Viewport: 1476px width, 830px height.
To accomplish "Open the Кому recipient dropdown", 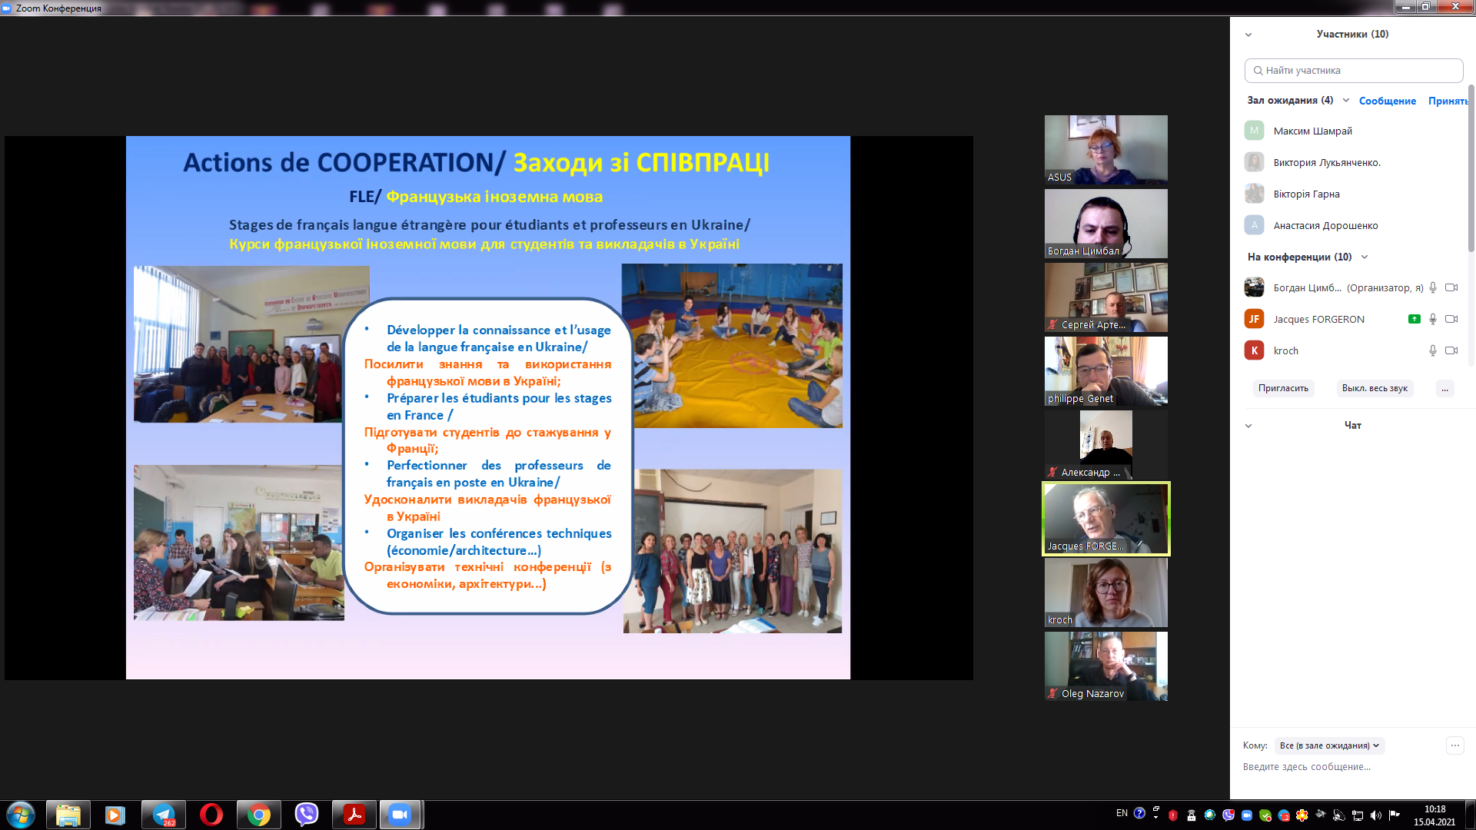I will 1329,745.
